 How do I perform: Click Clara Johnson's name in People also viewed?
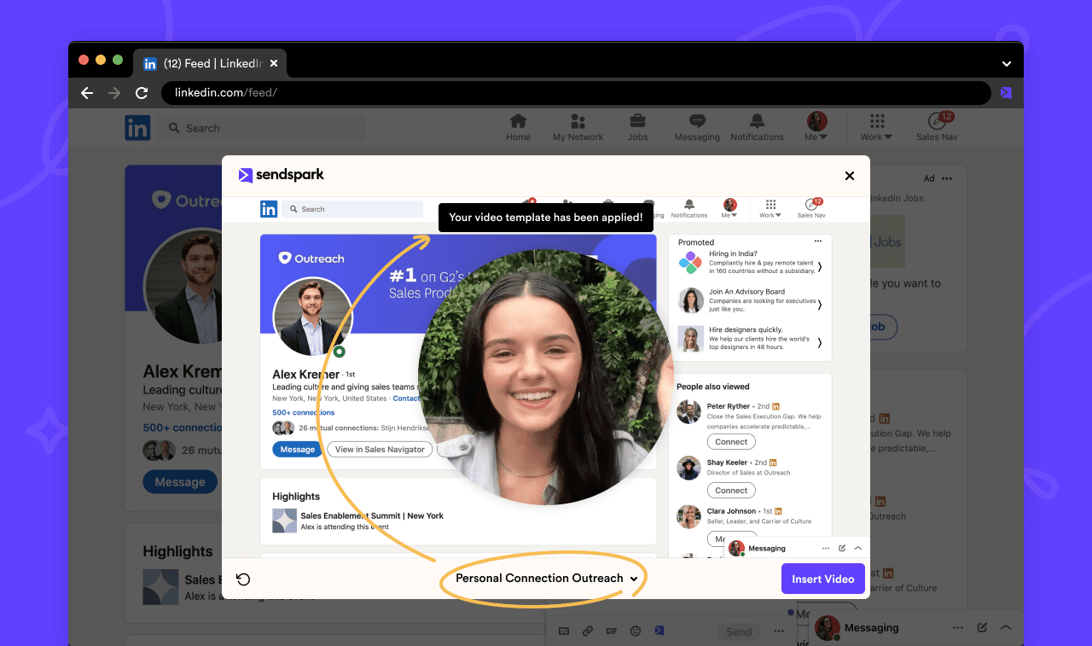point(731,511)
